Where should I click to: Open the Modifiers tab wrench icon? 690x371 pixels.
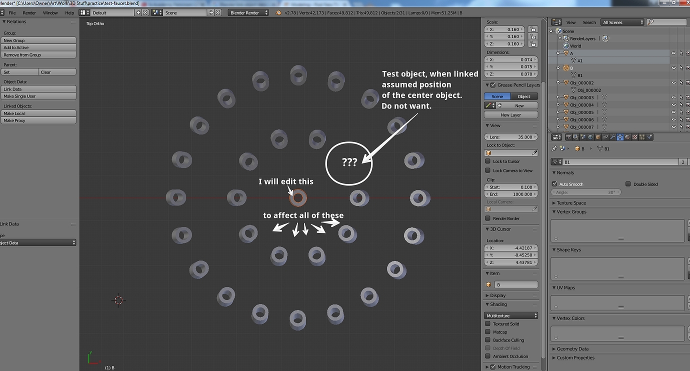612,137
